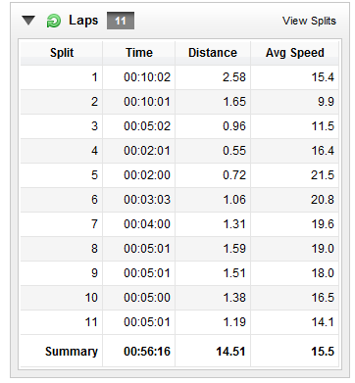Click avg speed 14.1 in split 11
The image size is (355, 383).
[323, 322]
